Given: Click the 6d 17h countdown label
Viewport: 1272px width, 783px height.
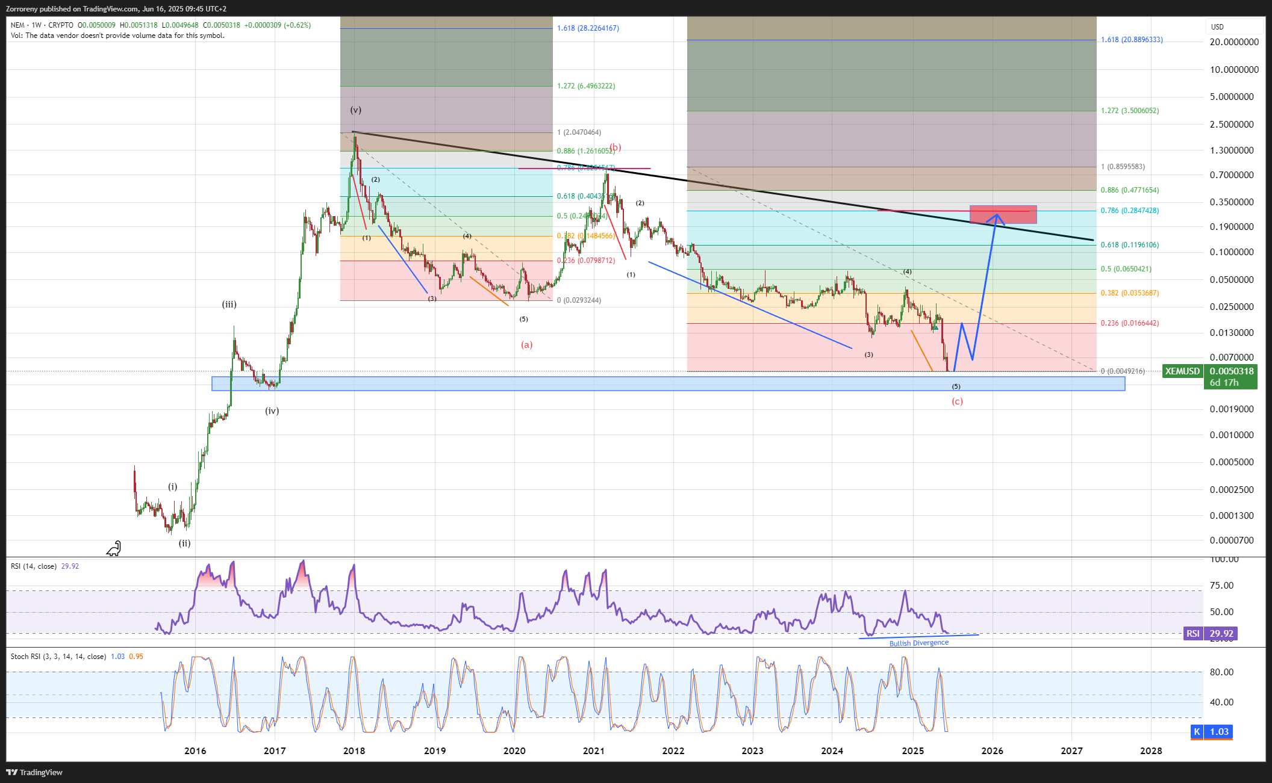Looking at the screenshot, I should point(1224,383).
